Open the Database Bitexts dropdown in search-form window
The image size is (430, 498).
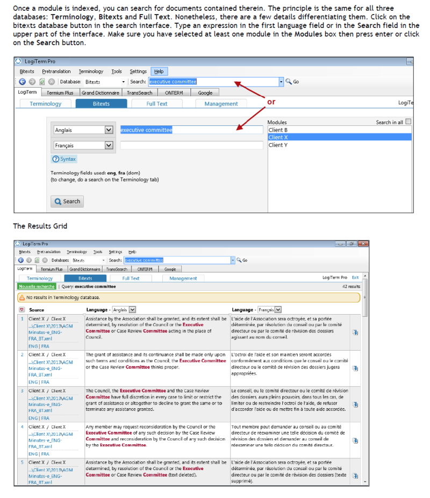tap(124, 82)
